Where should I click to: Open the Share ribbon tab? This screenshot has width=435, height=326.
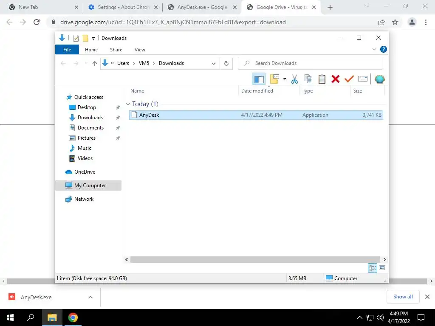(116, 50)
